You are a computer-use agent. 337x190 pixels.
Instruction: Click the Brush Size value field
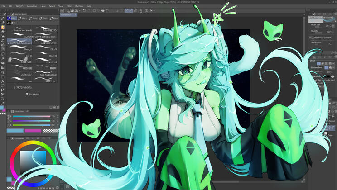[x=327, y=26]
